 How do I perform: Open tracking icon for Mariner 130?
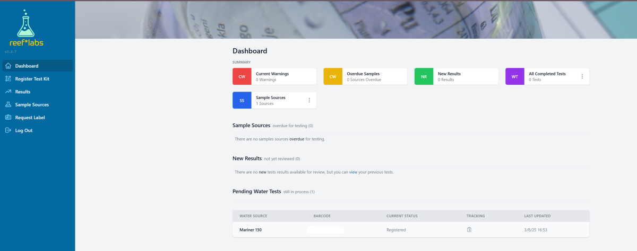[x=469, y=230]
